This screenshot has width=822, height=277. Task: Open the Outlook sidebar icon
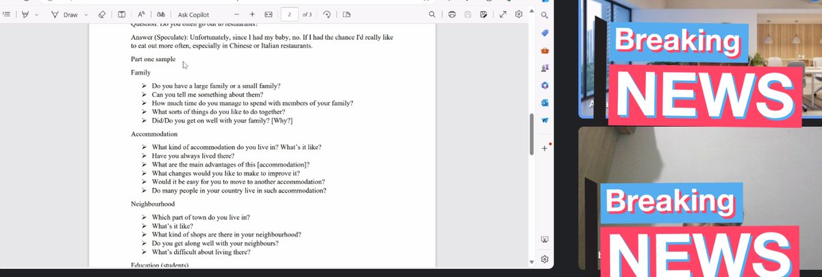coord(545,102)
